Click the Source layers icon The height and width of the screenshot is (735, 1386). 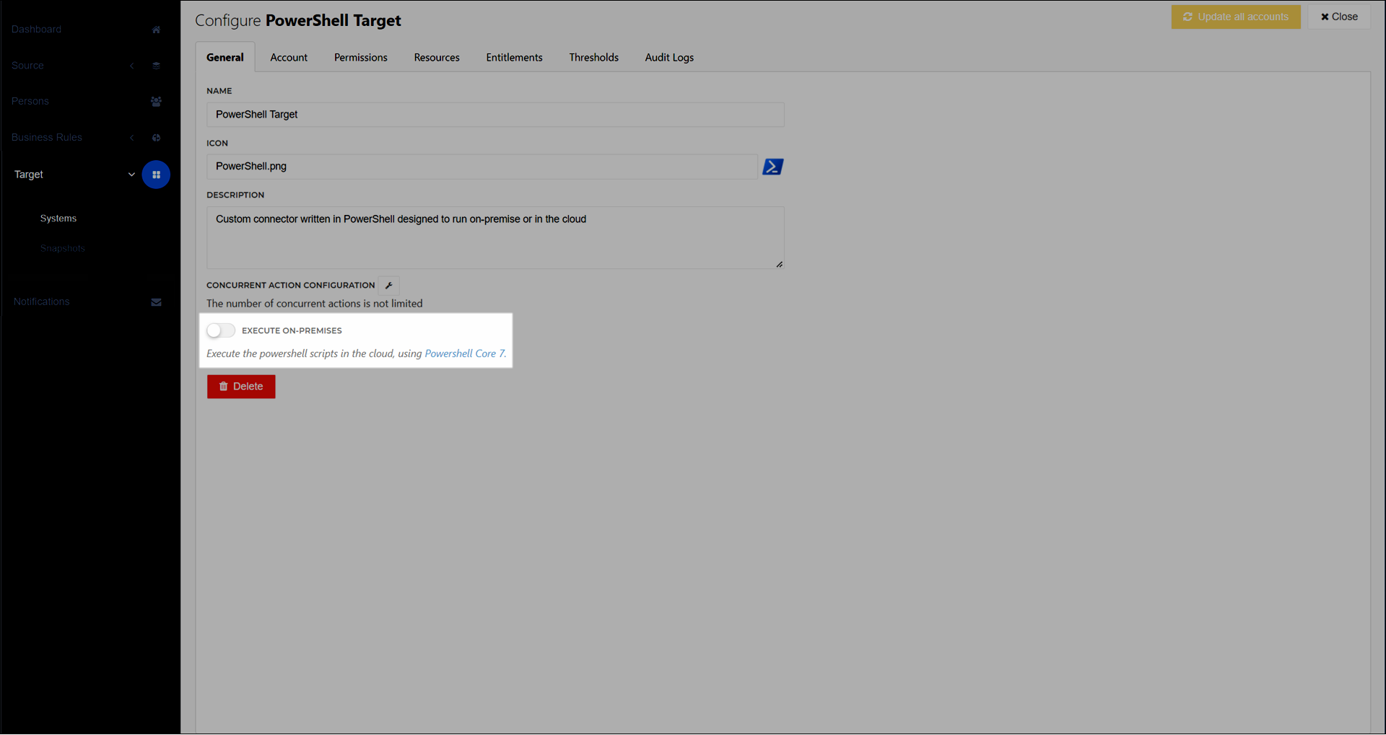tap(156, 66)
